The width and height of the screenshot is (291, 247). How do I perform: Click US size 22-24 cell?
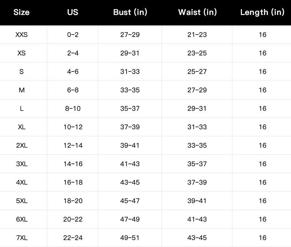[73, 238]
